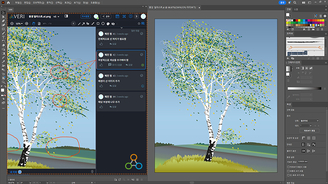Tick the last checkbox in properties panel
This screenshot has width=328, height=184.
(x=288, y=175)
